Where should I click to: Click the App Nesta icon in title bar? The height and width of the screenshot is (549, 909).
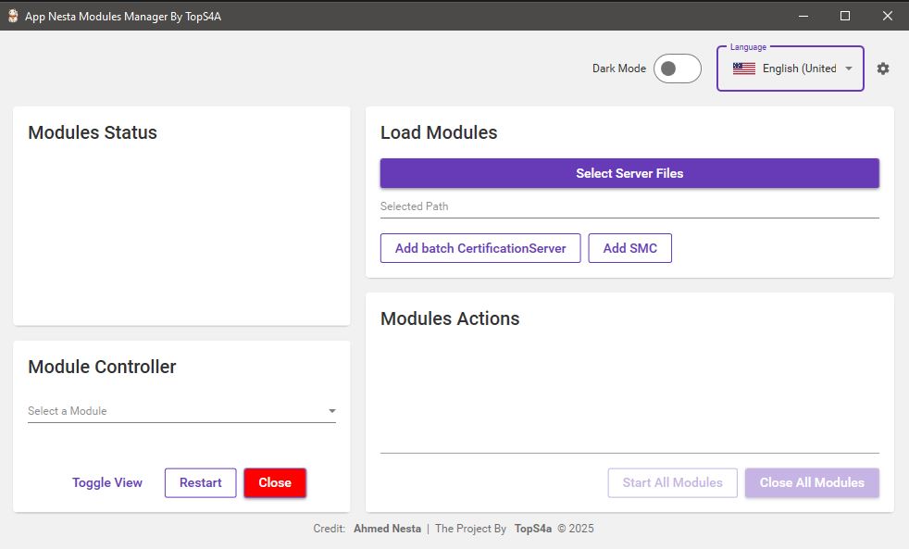click(12, 16)
